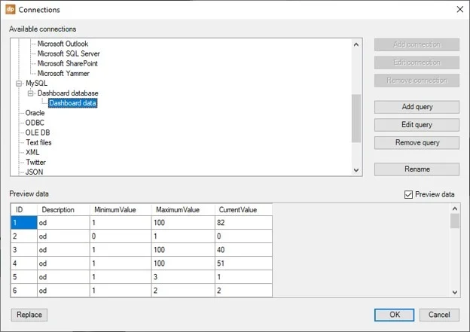Collapse the Dashboard database node
Image resolution: width=470 pixels, height=332 pixels.
[x=31, y=93]
